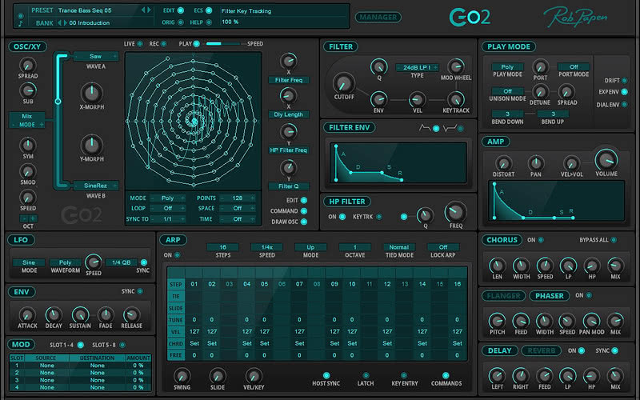Image resolution: width=640 pixels, height=400 pixels.
Task: Click the amp PAN knob
Action: point(535,163)
